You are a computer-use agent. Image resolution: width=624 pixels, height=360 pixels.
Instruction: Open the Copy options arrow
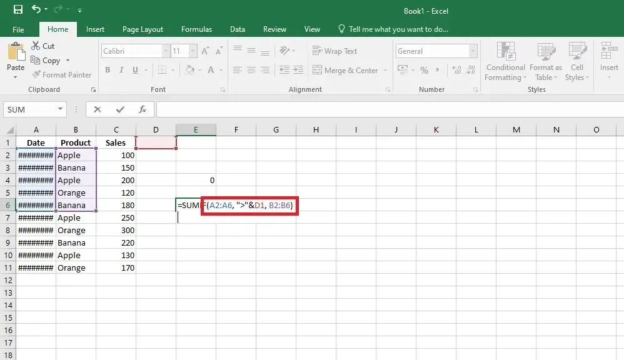click(x=68, y=61)
